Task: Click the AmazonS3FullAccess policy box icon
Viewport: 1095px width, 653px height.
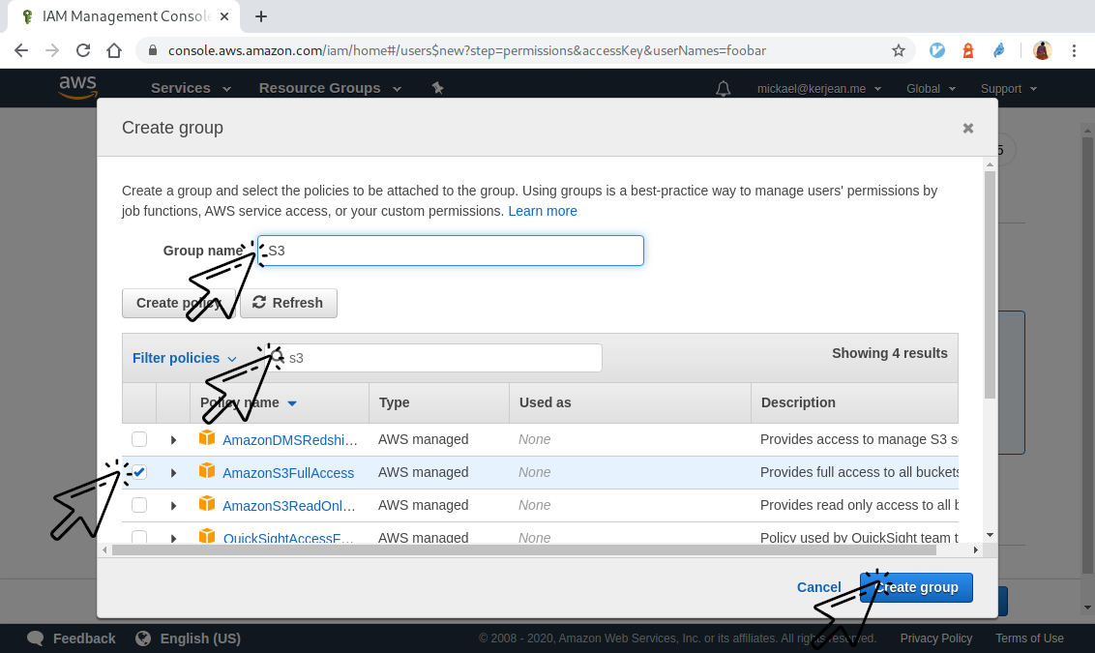Action: (x=207, y=471)
